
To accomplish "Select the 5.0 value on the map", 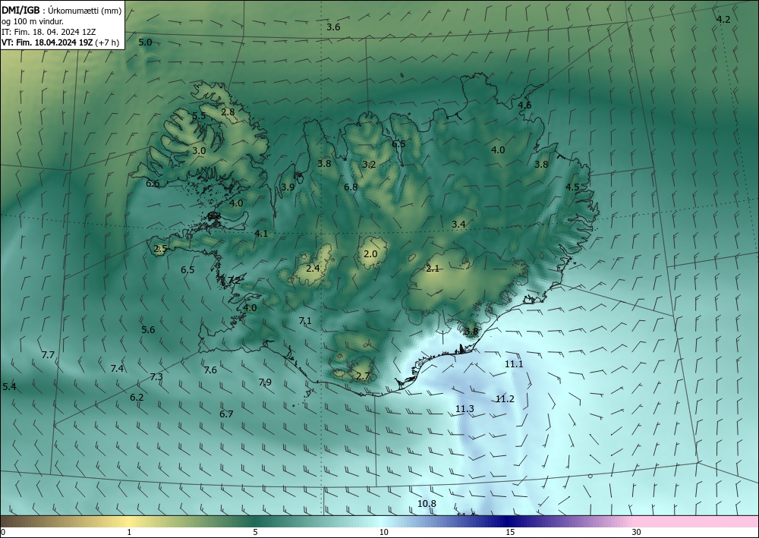I will click(145, 42).
